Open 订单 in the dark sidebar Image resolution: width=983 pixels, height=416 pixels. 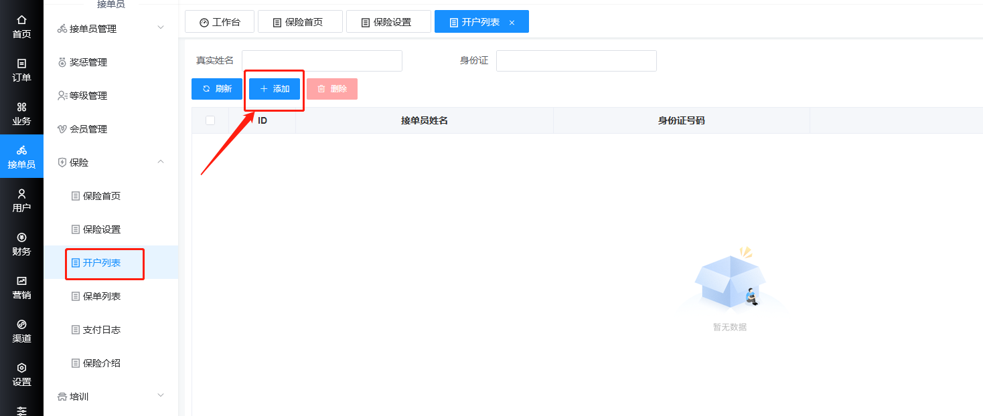pyautogui.click(x=21, y=70)
